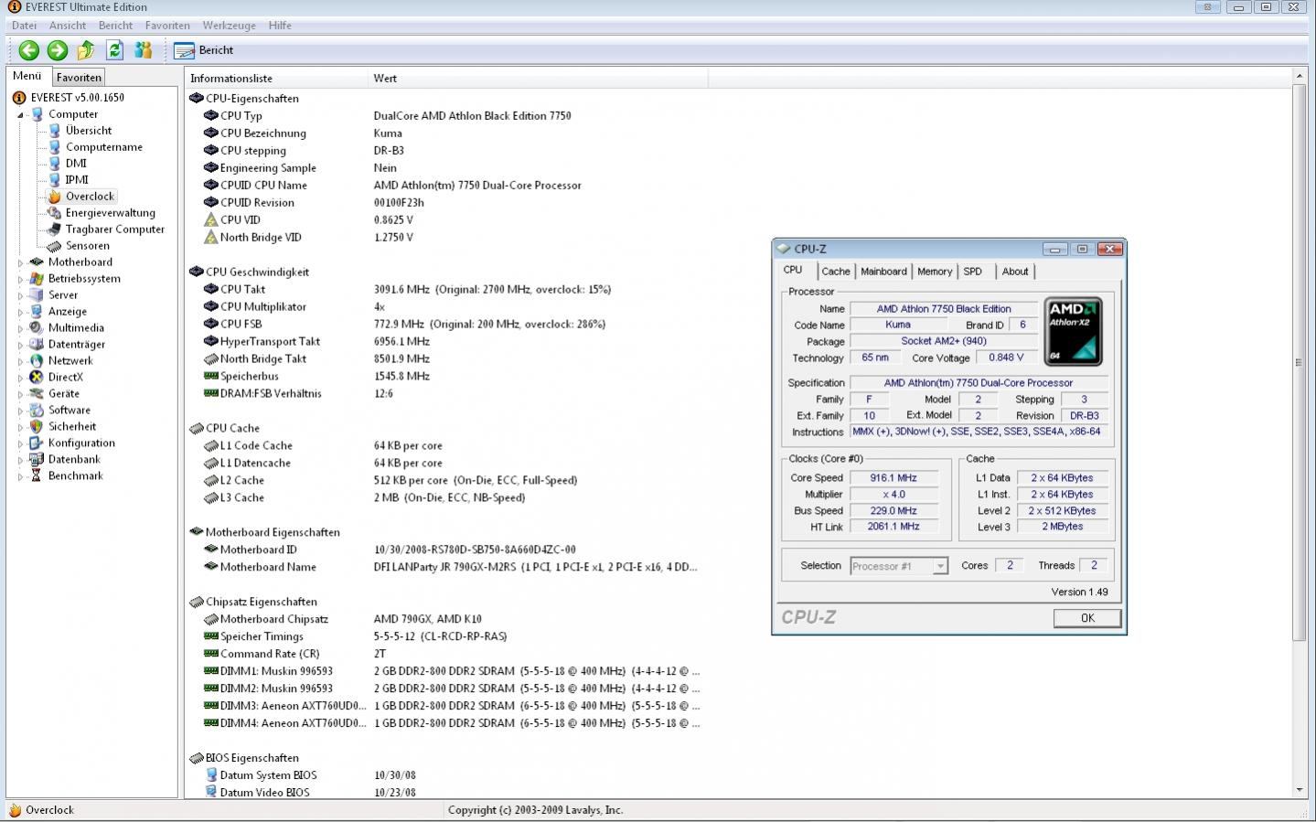The width and height of the screenshot is (1316, 822).
Task: Select the Sensoren icon in the tree
Action: click(x=54, y=246)
